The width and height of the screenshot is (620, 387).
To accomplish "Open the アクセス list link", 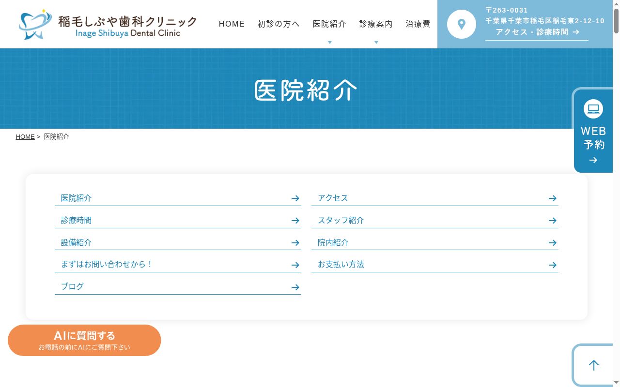I will 435,198.
